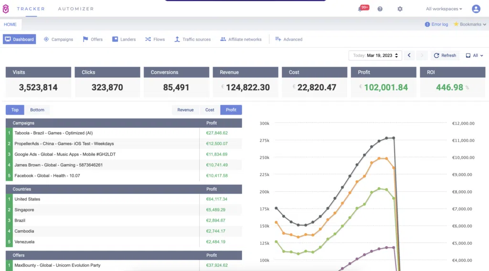The height and width of the screenshot is (271, 489).
Task: Expand the Bookmarks dropdown
Action: click(470, 24)
